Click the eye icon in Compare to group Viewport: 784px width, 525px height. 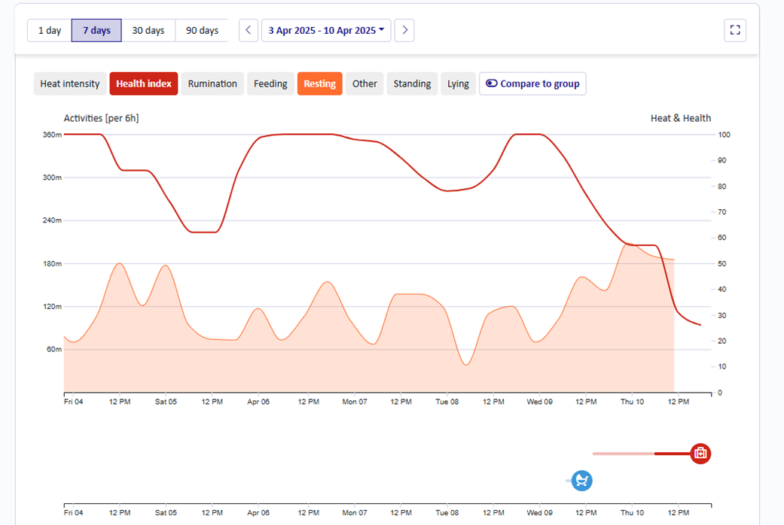491,83
